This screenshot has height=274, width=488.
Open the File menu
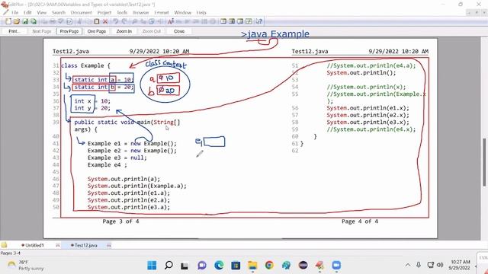tap(15, 13)
